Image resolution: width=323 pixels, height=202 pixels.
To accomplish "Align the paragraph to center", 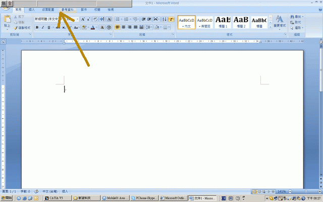I will tap(124, 27).
